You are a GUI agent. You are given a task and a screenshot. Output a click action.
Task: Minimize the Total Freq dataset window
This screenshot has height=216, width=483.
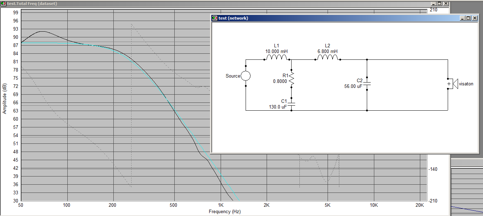pyautogui.click(x=433, y=4)
